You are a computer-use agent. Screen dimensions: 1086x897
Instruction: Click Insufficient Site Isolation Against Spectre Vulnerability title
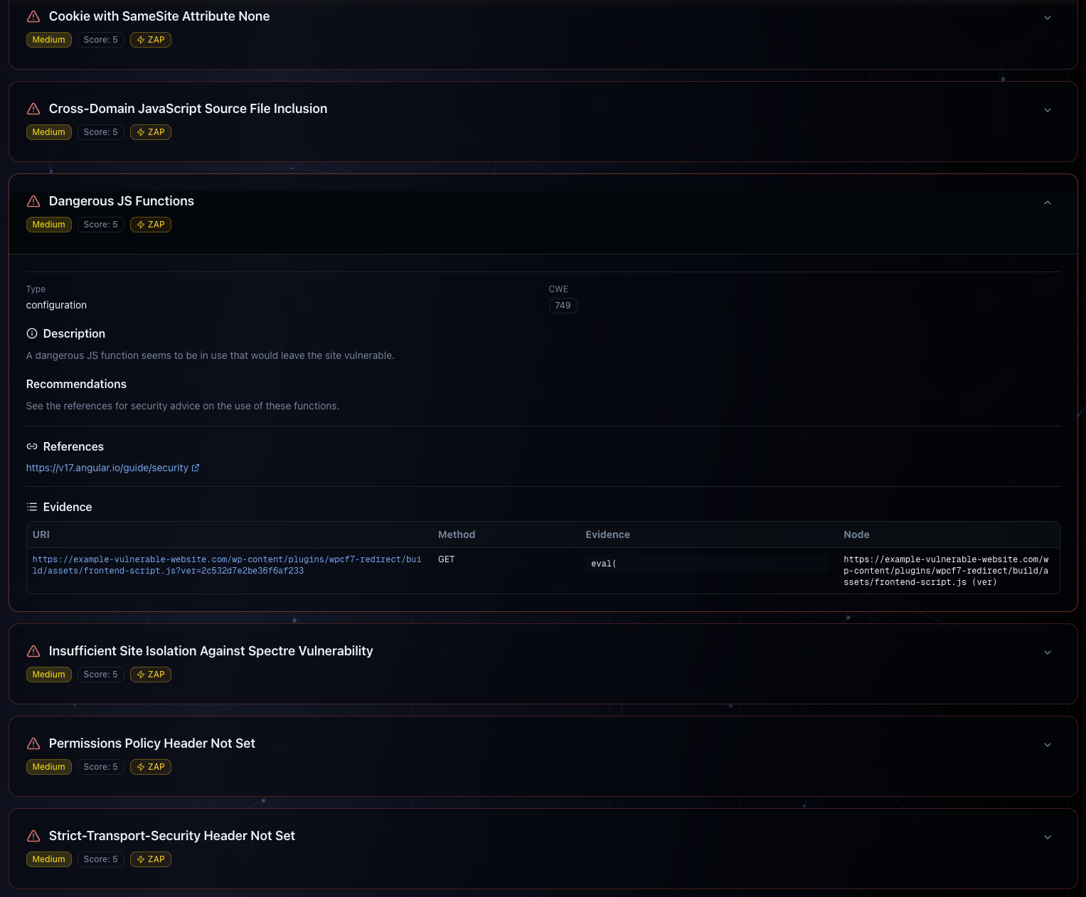pyautogui.click(x=211, y=651)
